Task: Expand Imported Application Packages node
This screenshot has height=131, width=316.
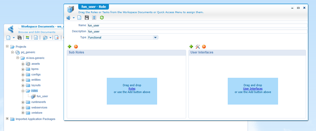Action: 7,119
